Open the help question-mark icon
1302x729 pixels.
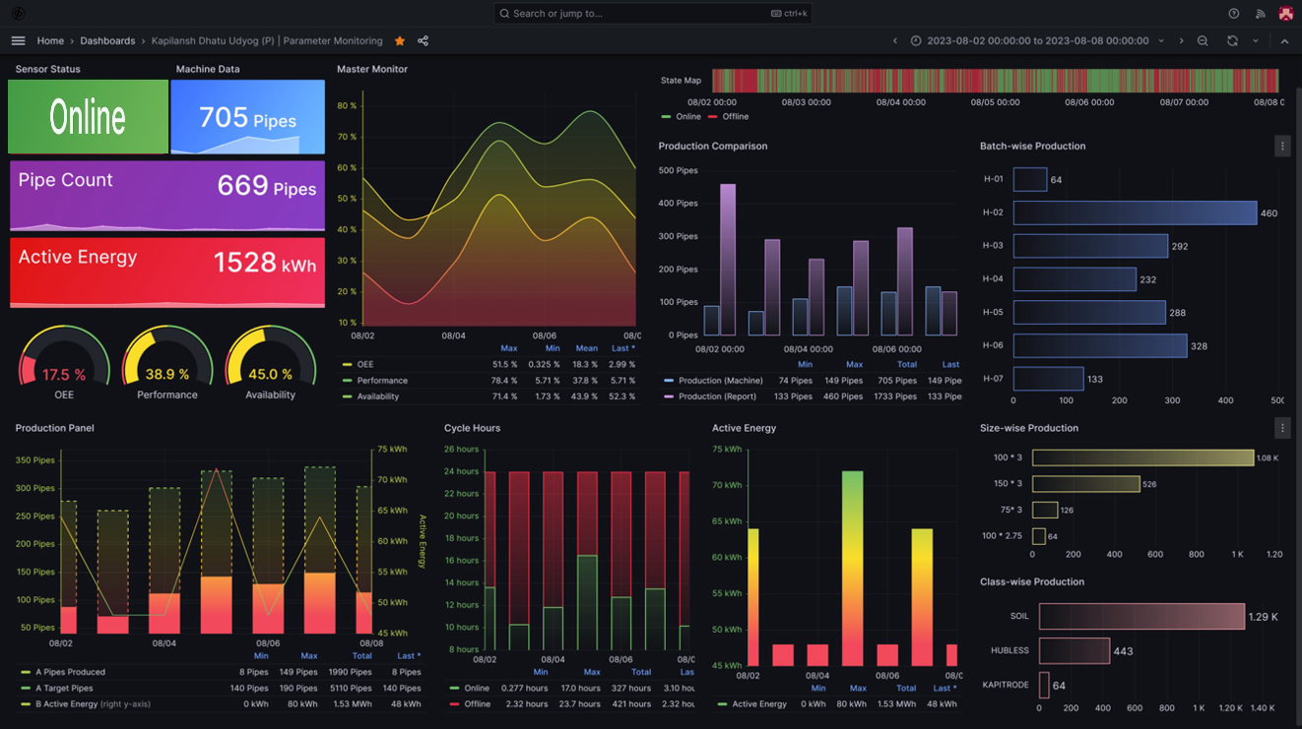tap(1233, 13)
